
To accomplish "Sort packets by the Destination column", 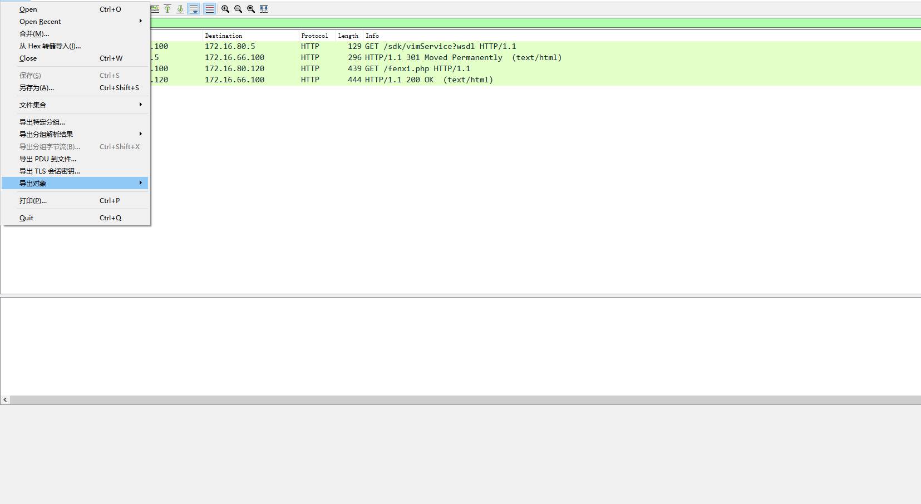I will tap(223, 35).
